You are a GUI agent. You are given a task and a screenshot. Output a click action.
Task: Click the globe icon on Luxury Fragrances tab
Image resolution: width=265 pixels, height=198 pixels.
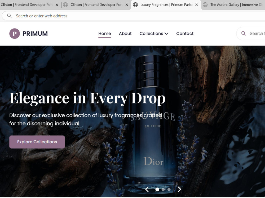point(135,5)
